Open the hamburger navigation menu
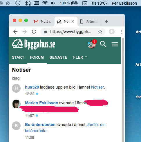Image resolution: width=141 pixels, height=142 pixels. click(x=115, y=44)
